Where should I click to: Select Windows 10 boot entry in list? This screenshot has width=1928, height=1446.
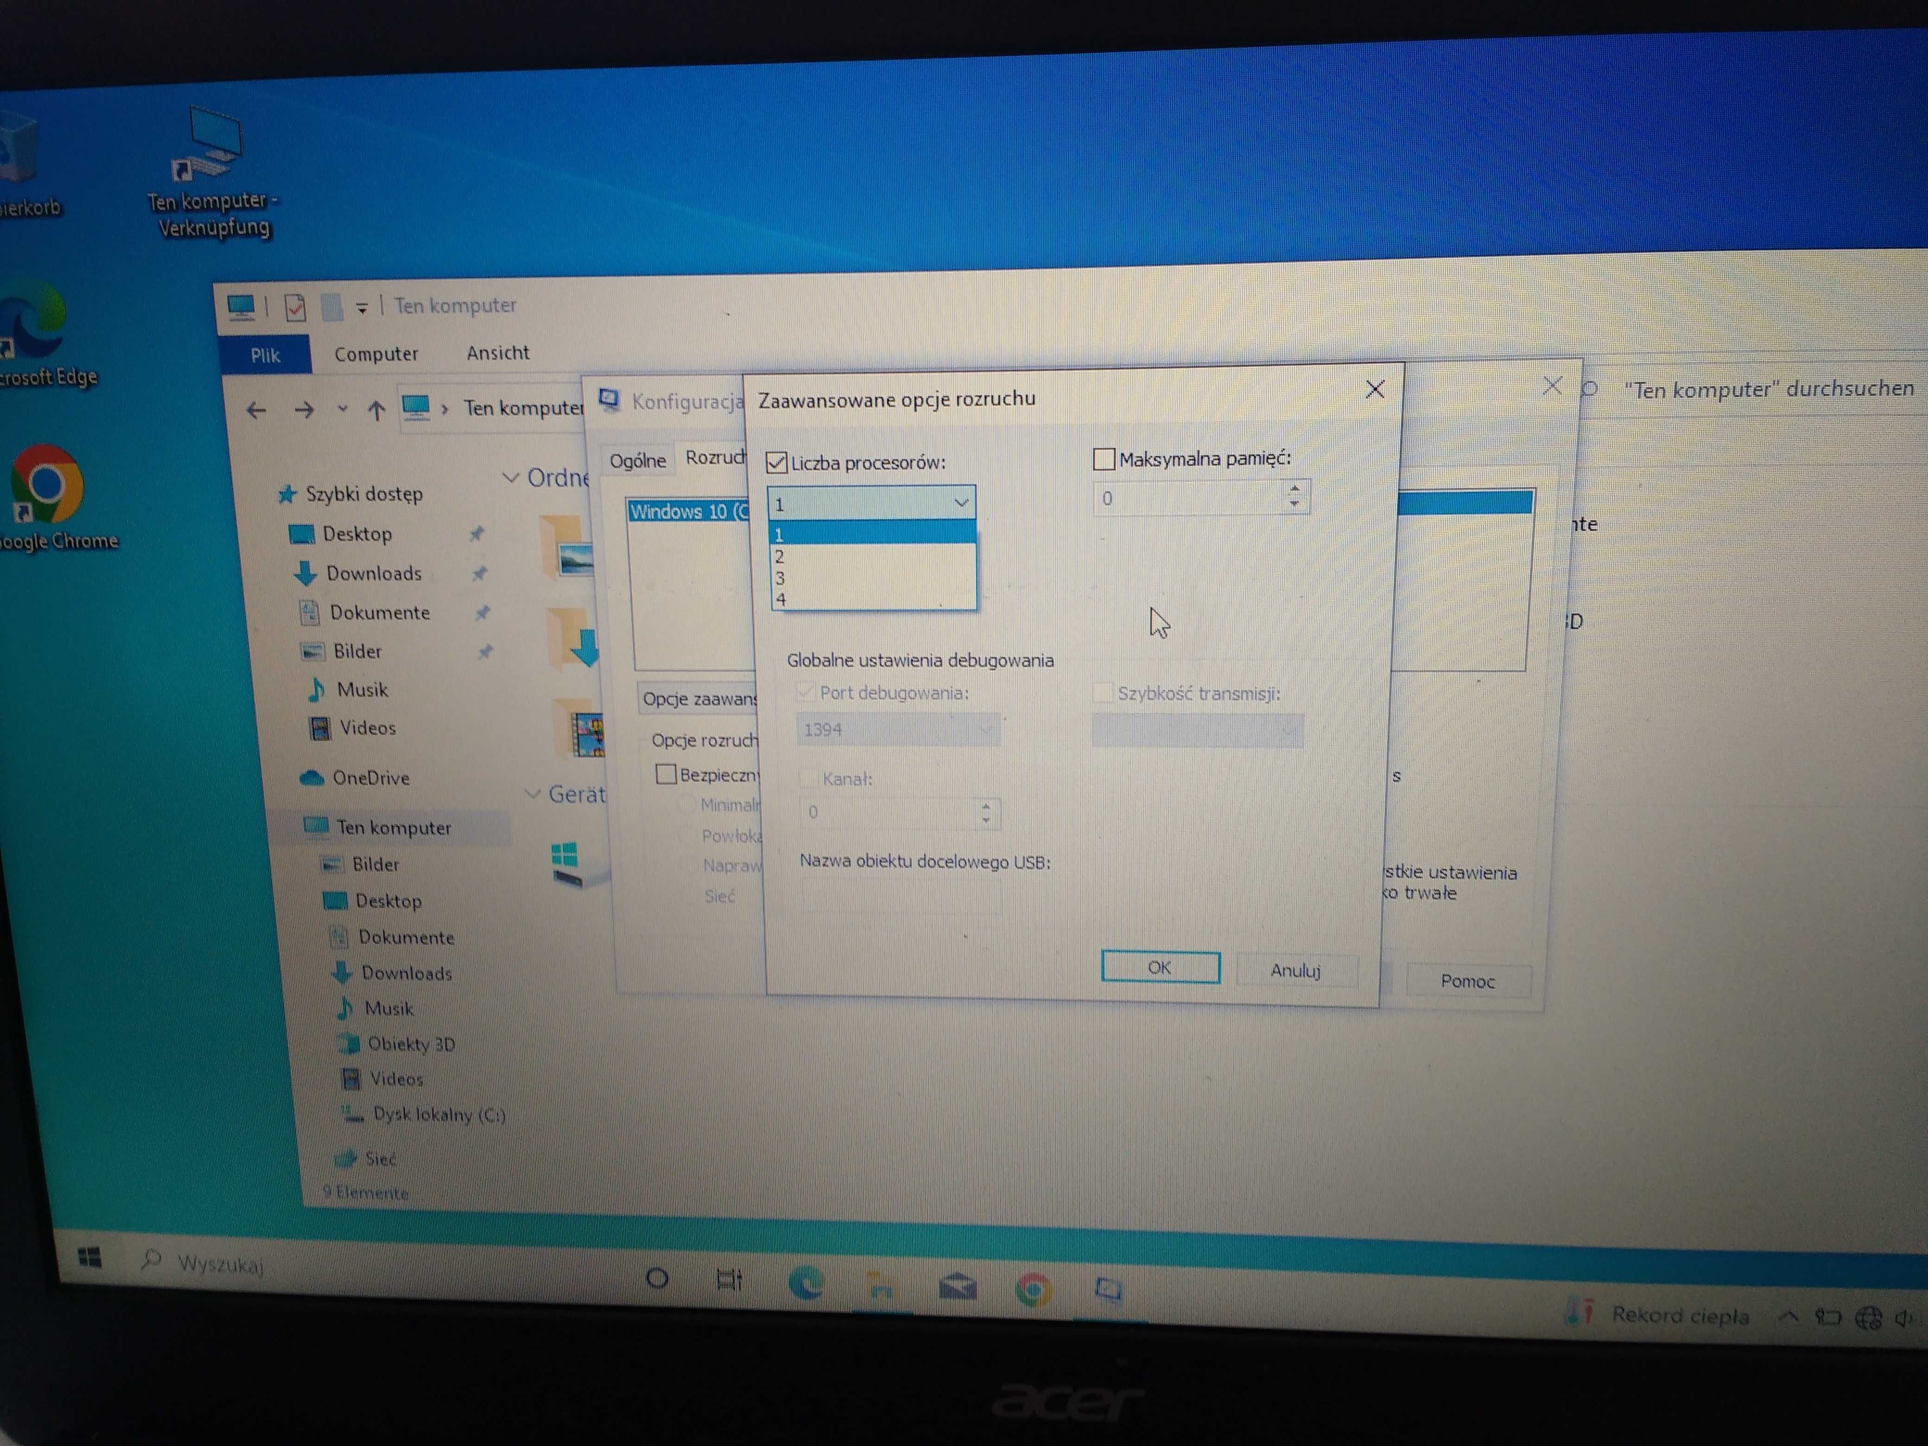tap(689, 512)
